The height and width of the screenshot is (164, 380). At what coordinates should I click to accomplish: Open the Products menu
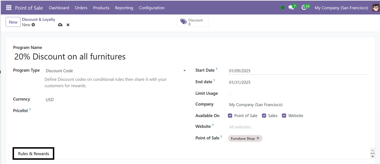pos(101,8)
